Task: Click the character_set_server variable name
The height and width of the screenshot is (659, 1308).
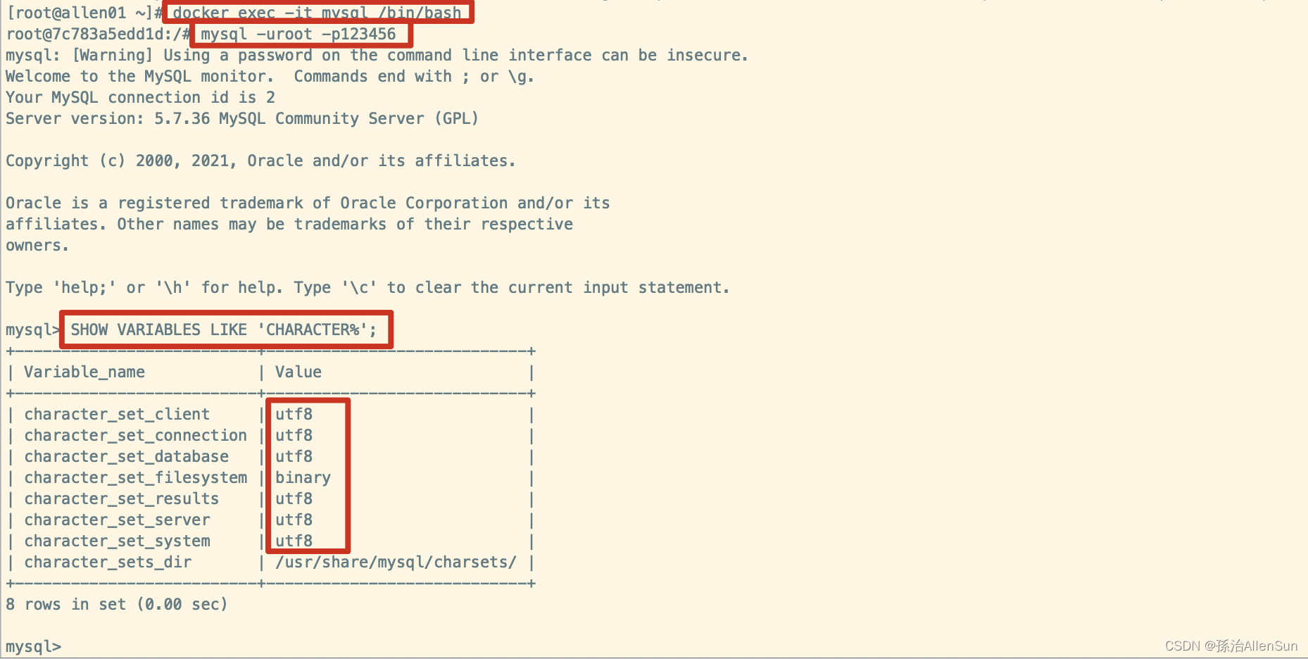Action: tap(117, 520)
